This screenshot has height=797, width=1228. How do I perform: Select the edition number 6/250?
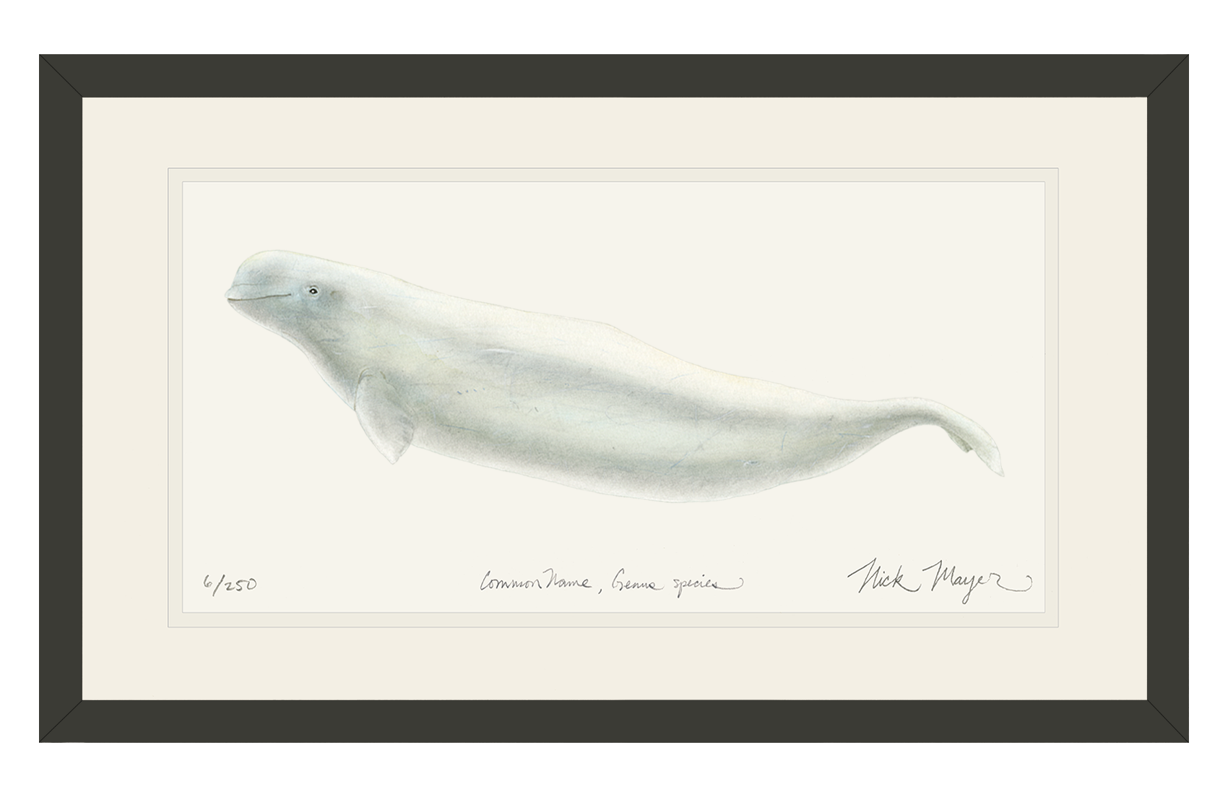[x=231, y=582]
